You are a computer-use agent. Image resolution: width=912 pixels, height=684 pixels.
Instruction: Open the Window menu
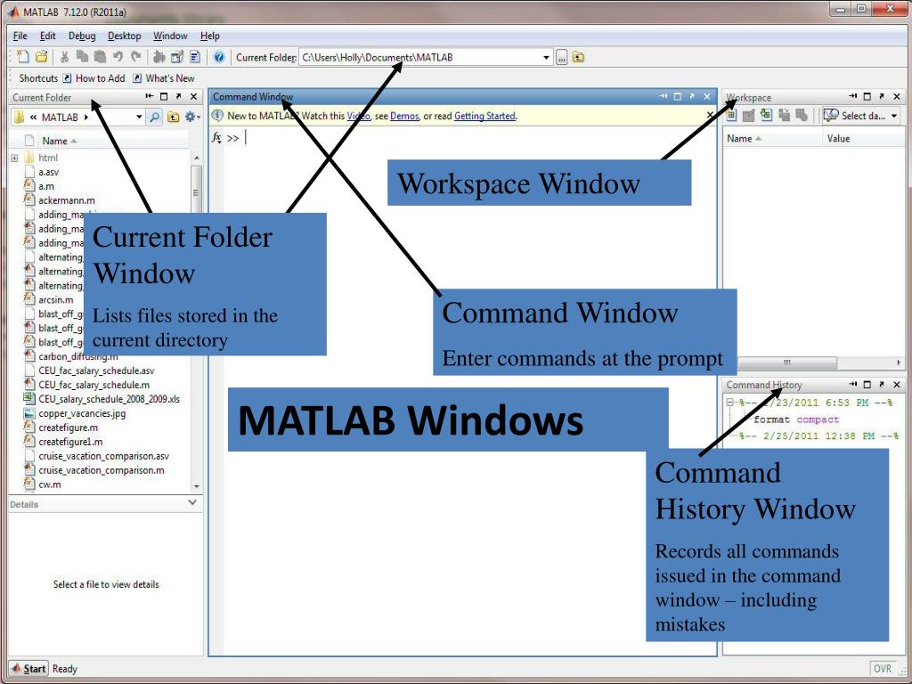(170, 36)
